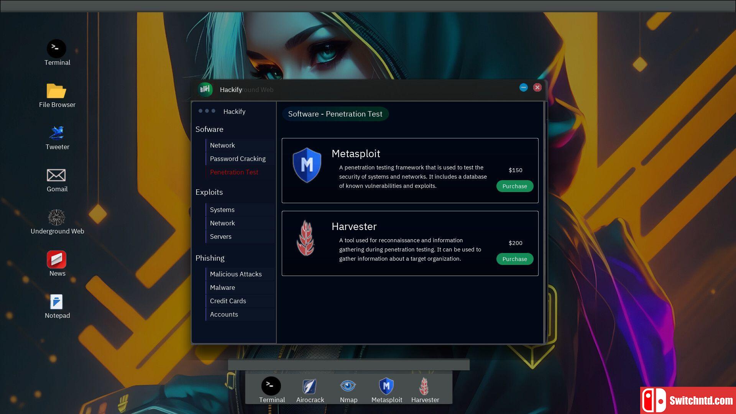The width and height of the screenshot is (736, 414).
Task: Click the Sofware section heading
Action: coord(209,129)
